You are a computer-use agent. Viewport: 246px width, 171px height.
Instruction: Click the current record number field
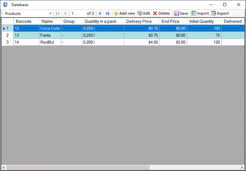(x=77, y=14)
